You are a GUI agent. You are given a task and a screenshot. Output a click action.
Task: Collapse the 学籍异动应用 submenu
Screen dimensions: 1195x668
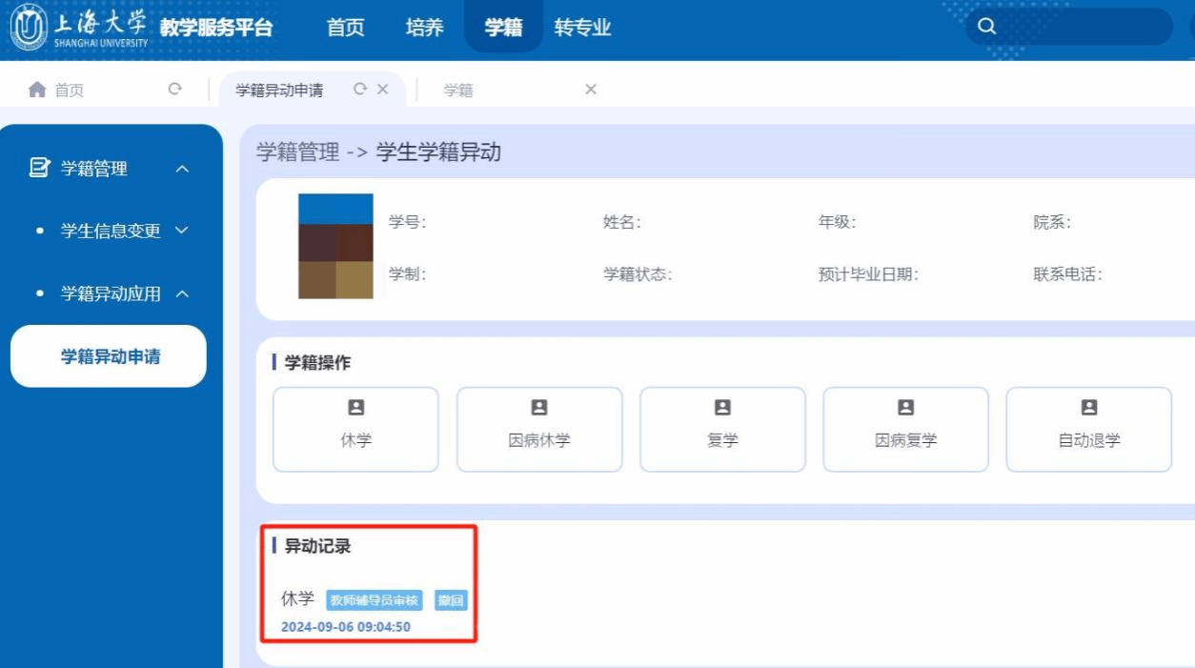pyautogui.click(x=182, y=294)
